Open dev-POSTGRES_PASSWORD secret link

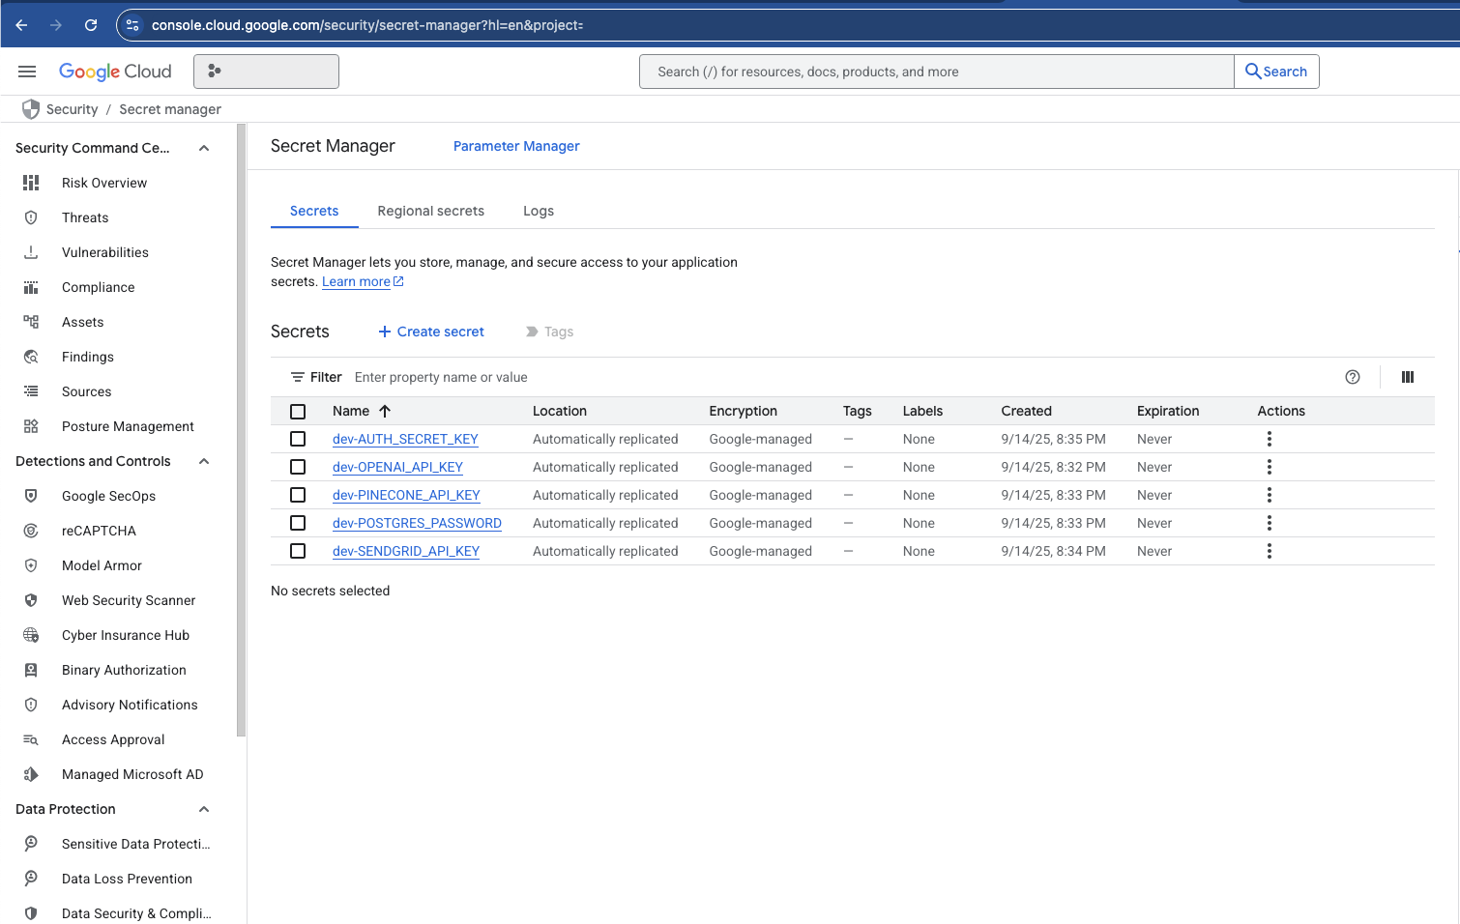[x=417, y=523]
